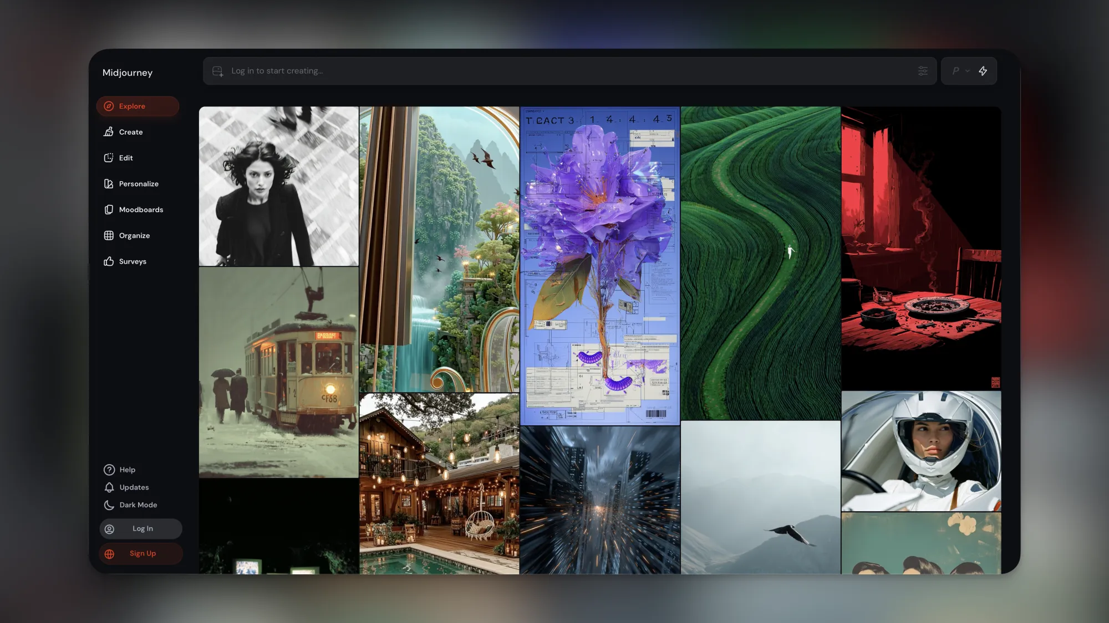Click the Edit icon in sidebar

[109, 158]
